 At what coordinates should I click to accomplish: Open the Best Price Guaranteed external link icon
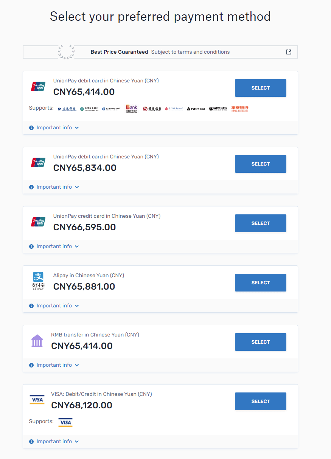coord(289,52)
